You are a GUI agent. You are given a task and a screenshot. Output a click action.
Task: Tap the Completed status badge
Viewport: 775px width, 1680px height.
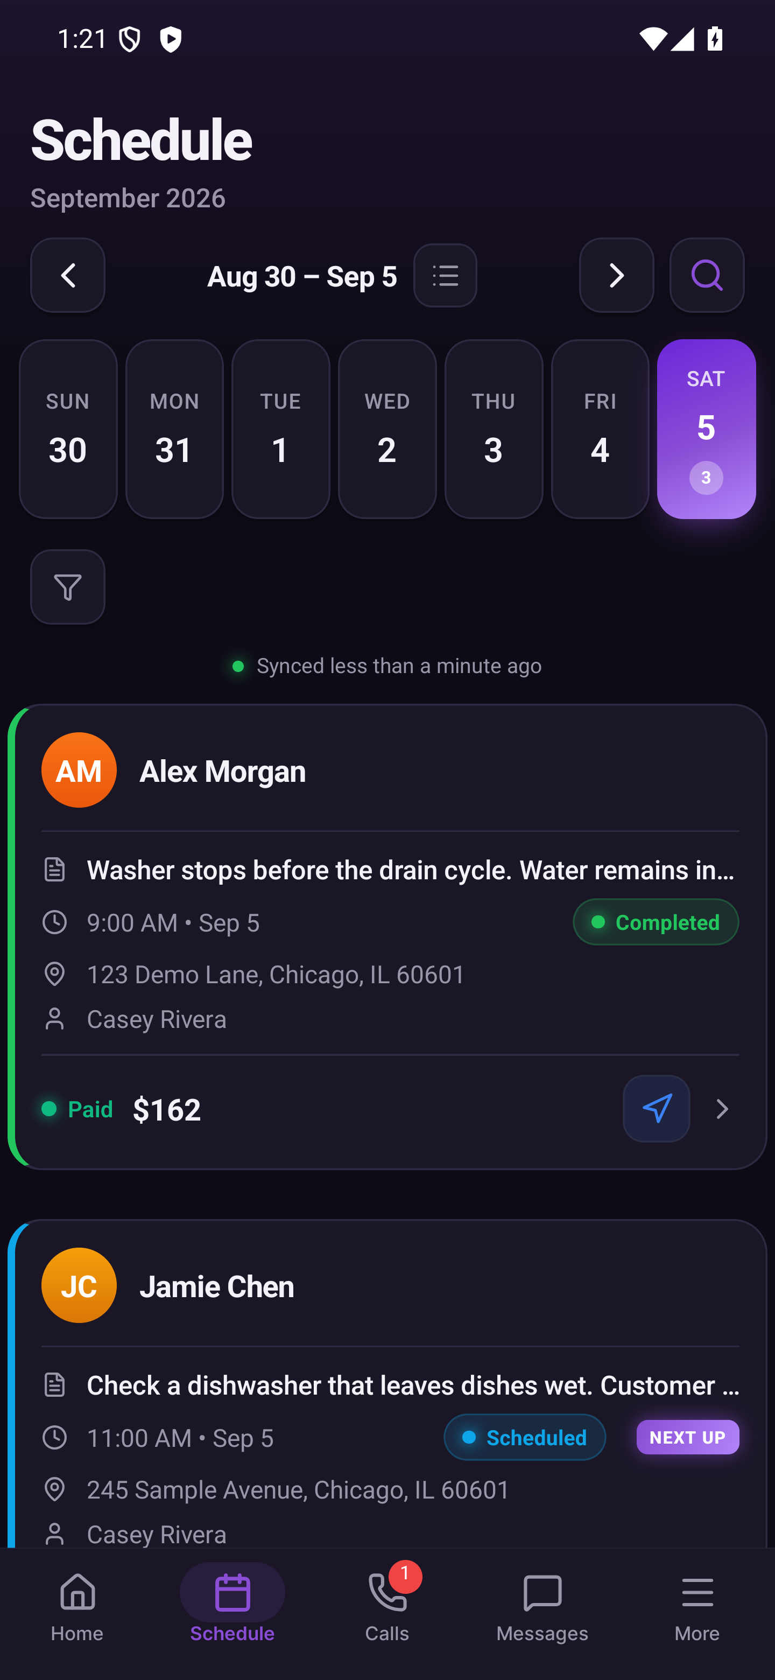click(656, 921)
